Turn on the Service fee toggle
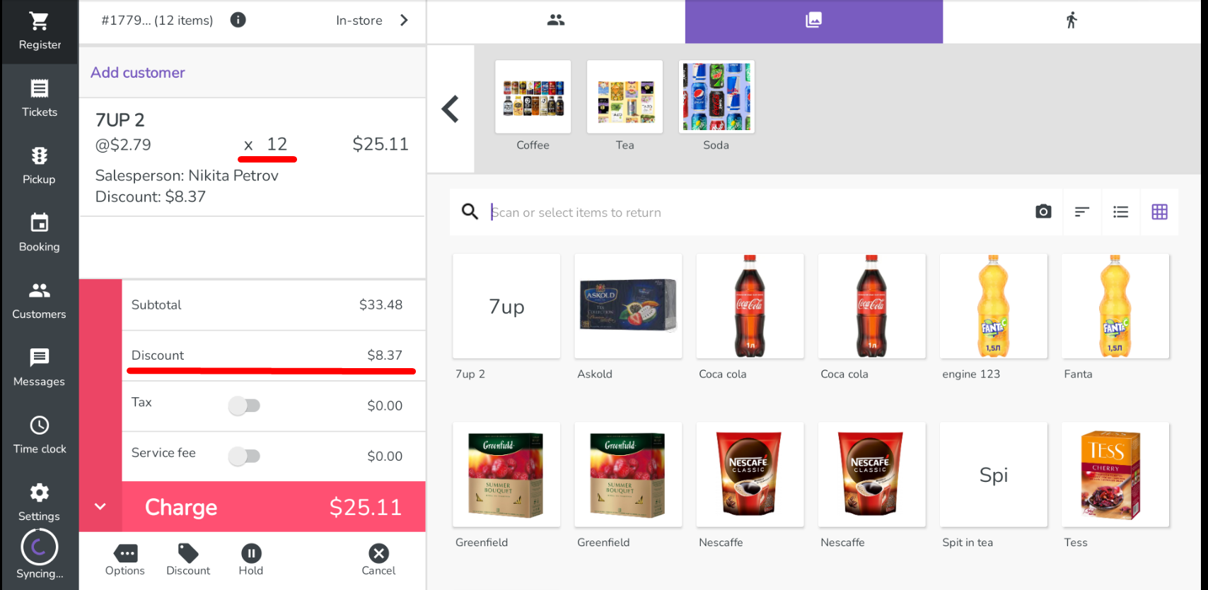Viewport: 1208px width, 590px height. [245, 456]
